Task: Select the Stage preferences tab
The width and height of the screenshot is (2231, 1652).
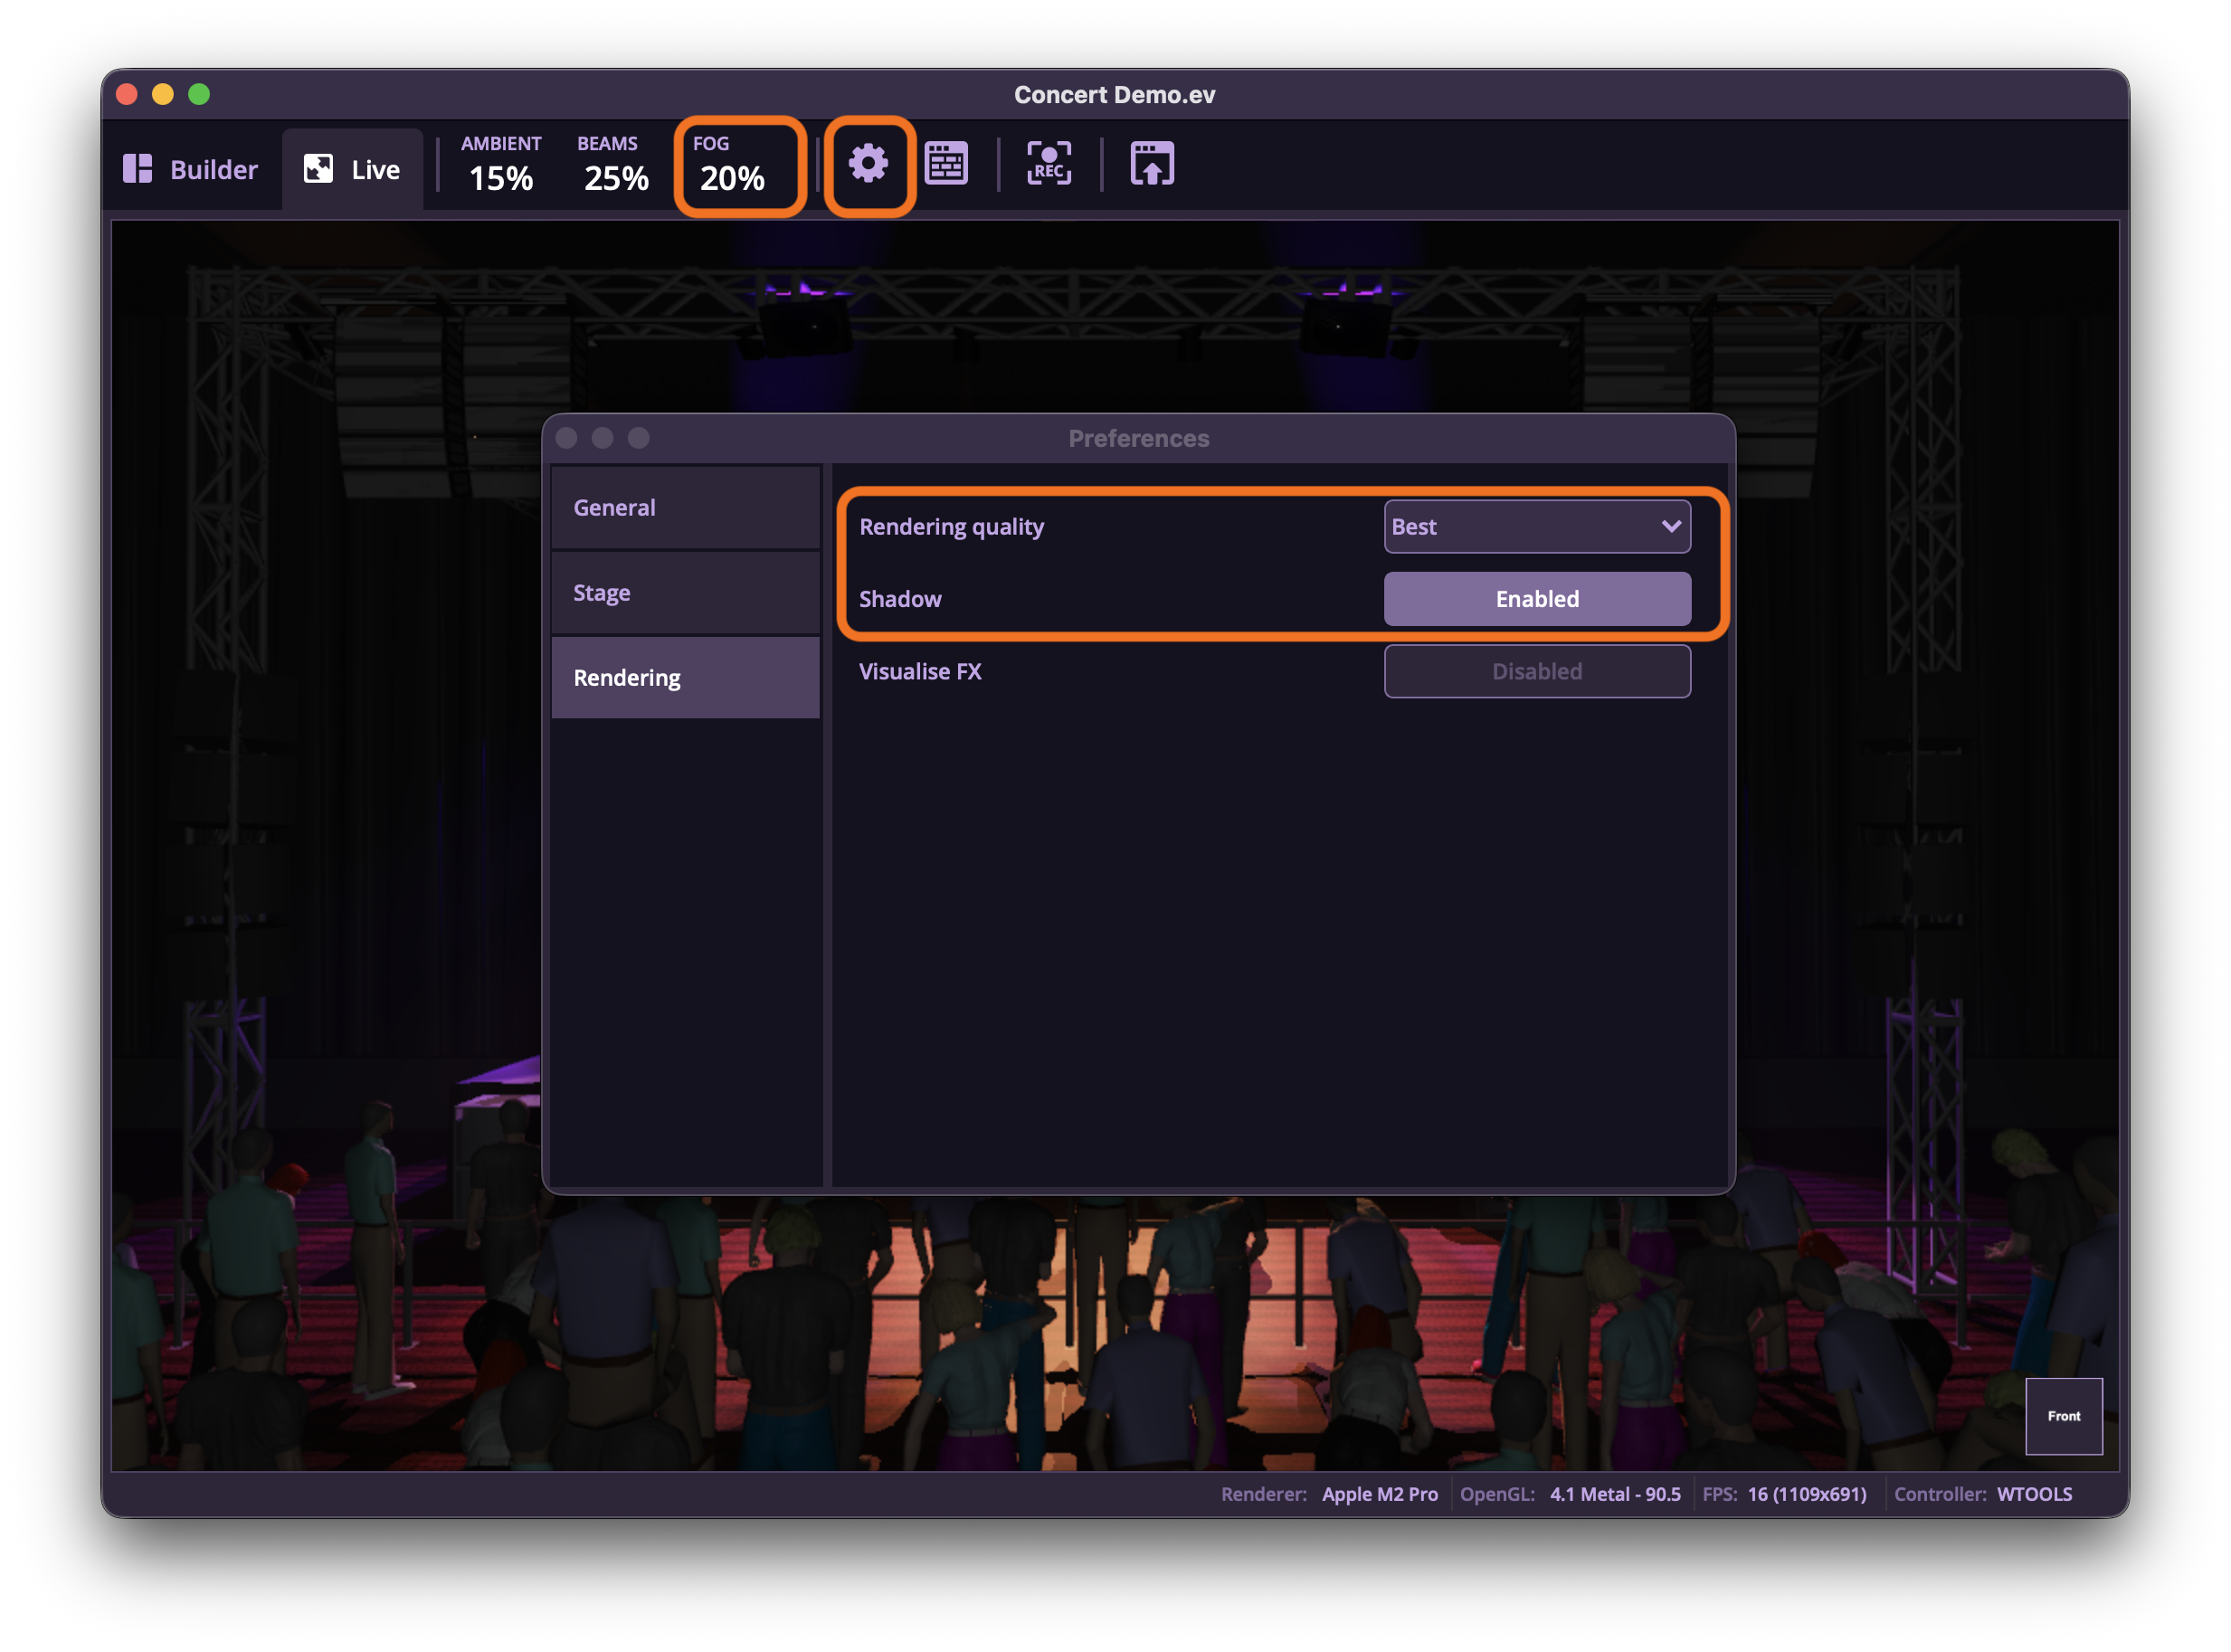Action: pos(686,593)
